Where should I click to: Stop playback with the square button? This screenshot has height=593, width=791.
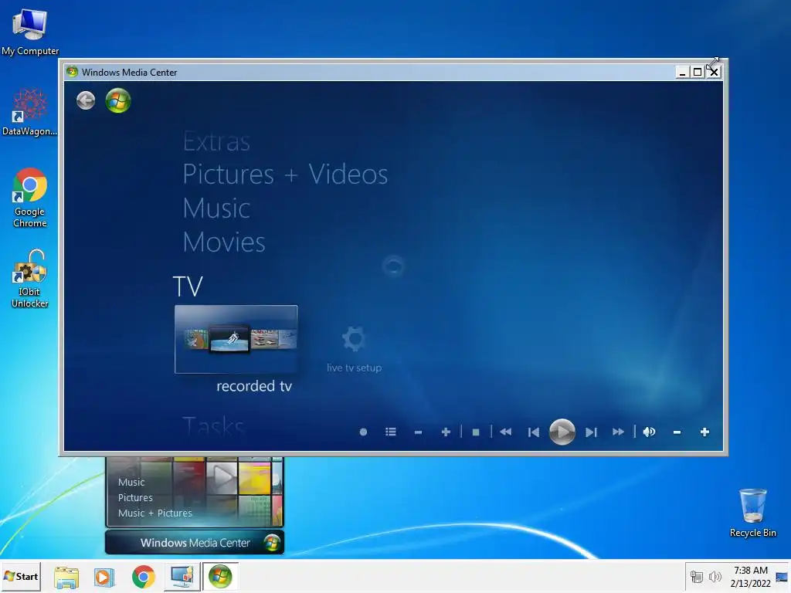pos(476,432)
